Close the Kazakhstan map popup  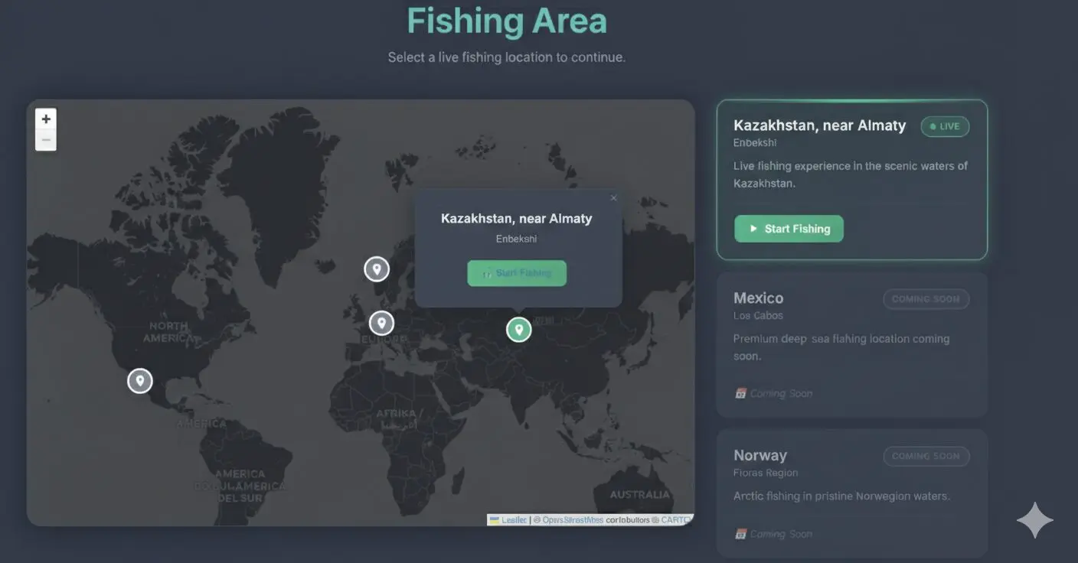pyautogui.click(x=613, y=198)
